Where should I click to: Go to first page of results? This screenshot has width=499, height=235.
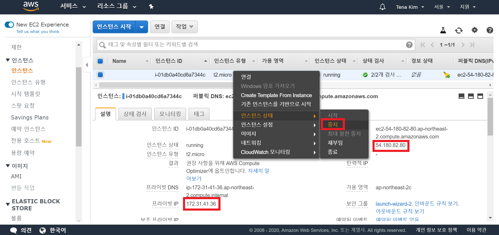[x=423, y=45]
